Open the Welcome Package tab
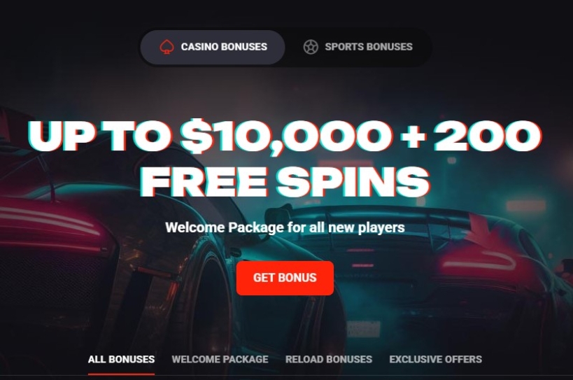Image resolution: width=573 pixels, height=380 pixels. (x=220, y=360)
